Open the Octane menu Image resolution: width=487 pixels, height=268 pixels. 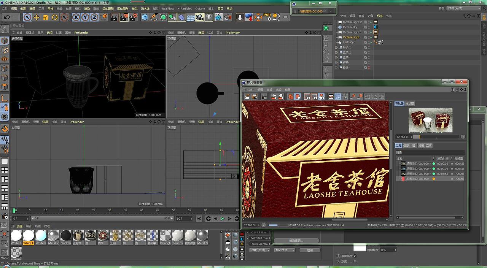point(200,8)
